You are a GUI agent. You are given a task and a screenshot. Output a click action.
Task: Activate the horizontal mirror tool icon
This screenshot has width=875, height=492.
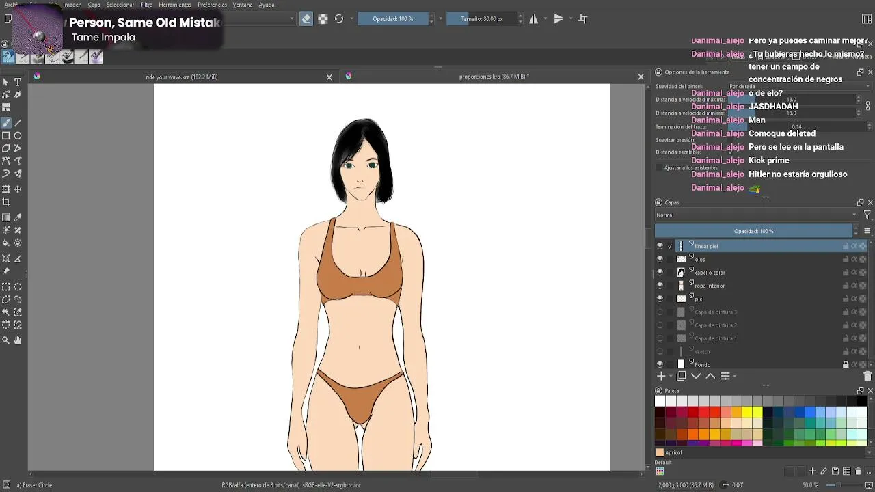tap(534, 19)
